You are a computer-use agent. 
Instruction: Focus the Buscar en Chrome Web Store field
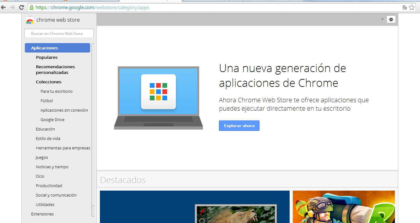coord(59,33)
